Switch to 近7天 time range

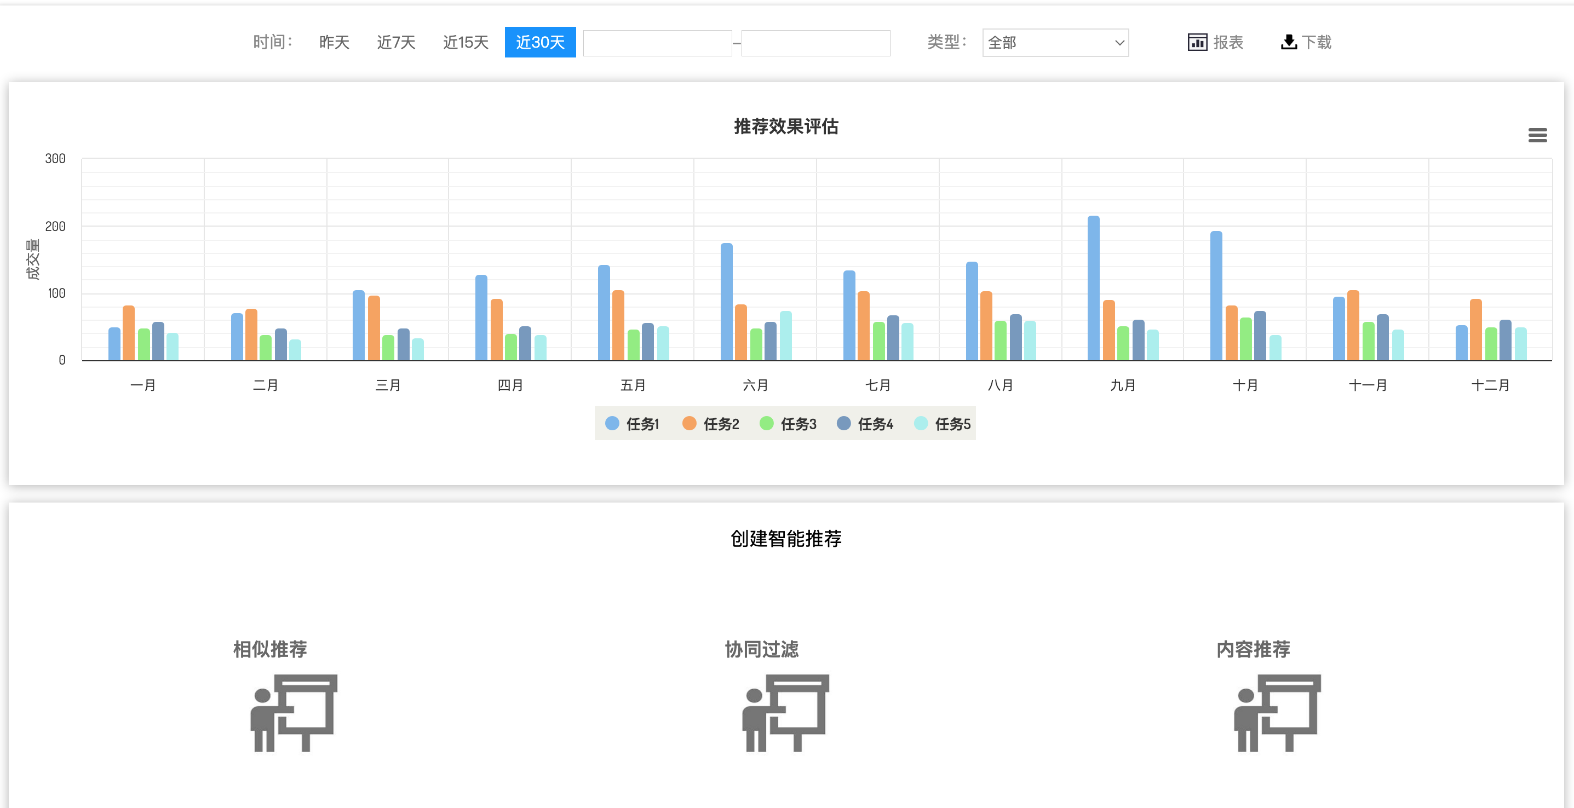pos(396,42)
